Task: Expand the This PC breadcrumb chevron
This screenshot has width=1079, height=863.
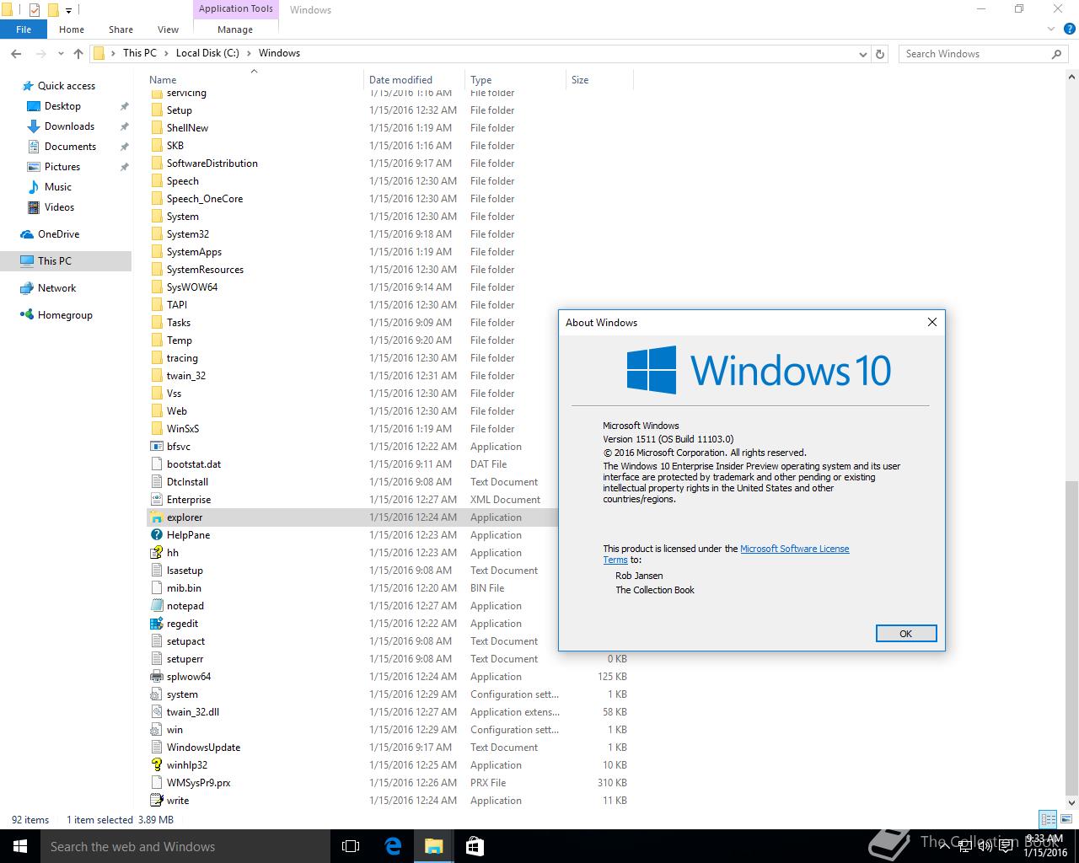Action: coord(166,53)
